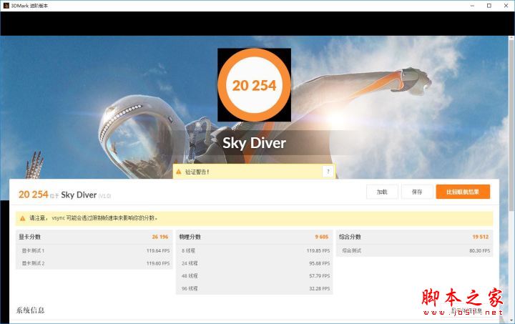Click the 加载 button
Image resolution: width=515 pixels, height=324 pixels.
click(382, 192)
